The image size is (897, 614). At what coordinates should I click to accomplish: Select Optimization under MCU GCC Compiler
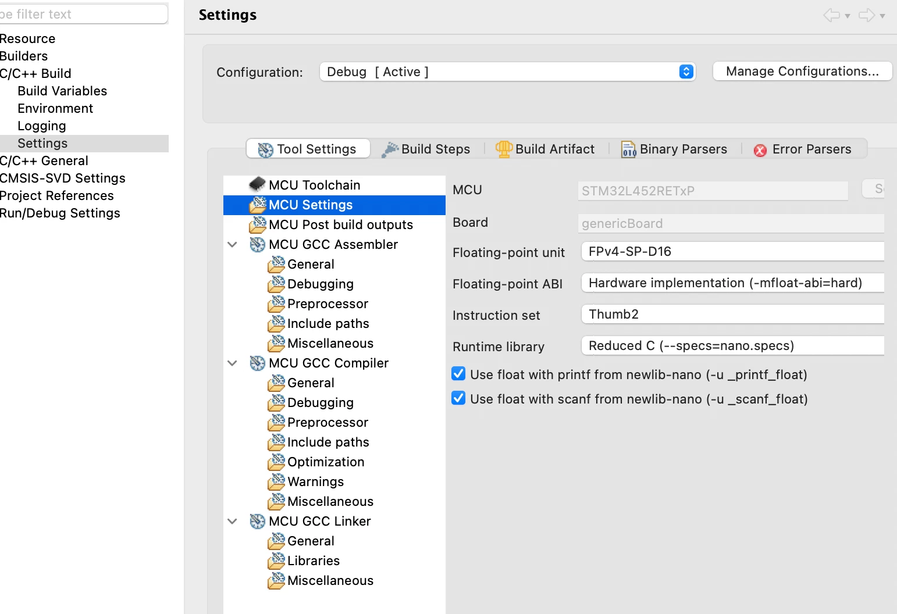click(326, 462)
